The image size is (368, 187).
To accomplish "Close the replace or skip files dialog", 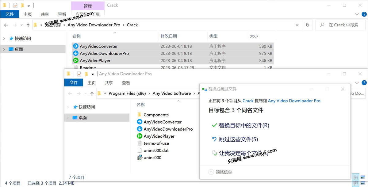I will coord(343,89).
